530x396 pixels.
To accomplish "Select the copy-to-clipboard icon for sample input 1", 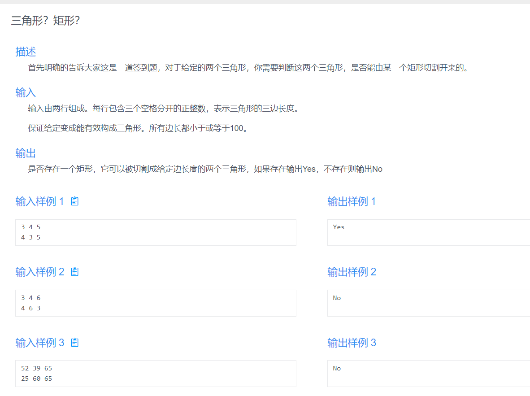I will [x=74, y=201].
